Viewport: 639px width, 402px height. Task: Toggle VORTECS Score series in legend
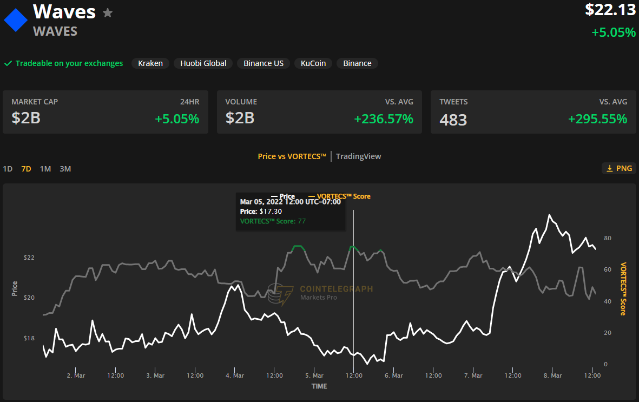click(340, 196)
